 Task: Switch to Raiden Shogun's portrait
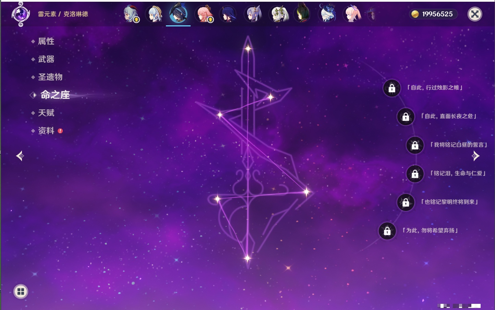[x=229, y=14]
